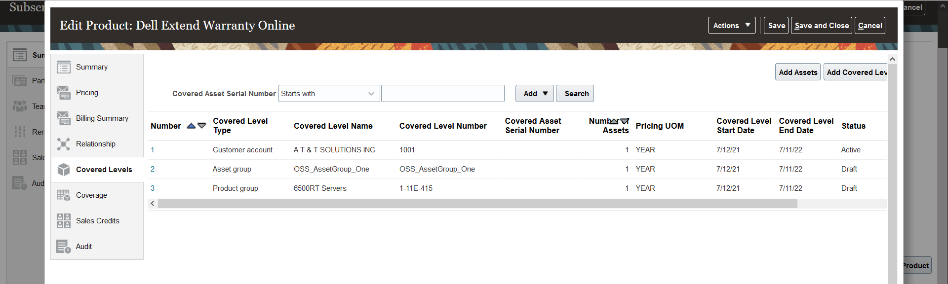The height and width of the screenshot is (284, 948).
Task: Click the horizontal scrollbar thumb of the table
Action: [477, 204]
